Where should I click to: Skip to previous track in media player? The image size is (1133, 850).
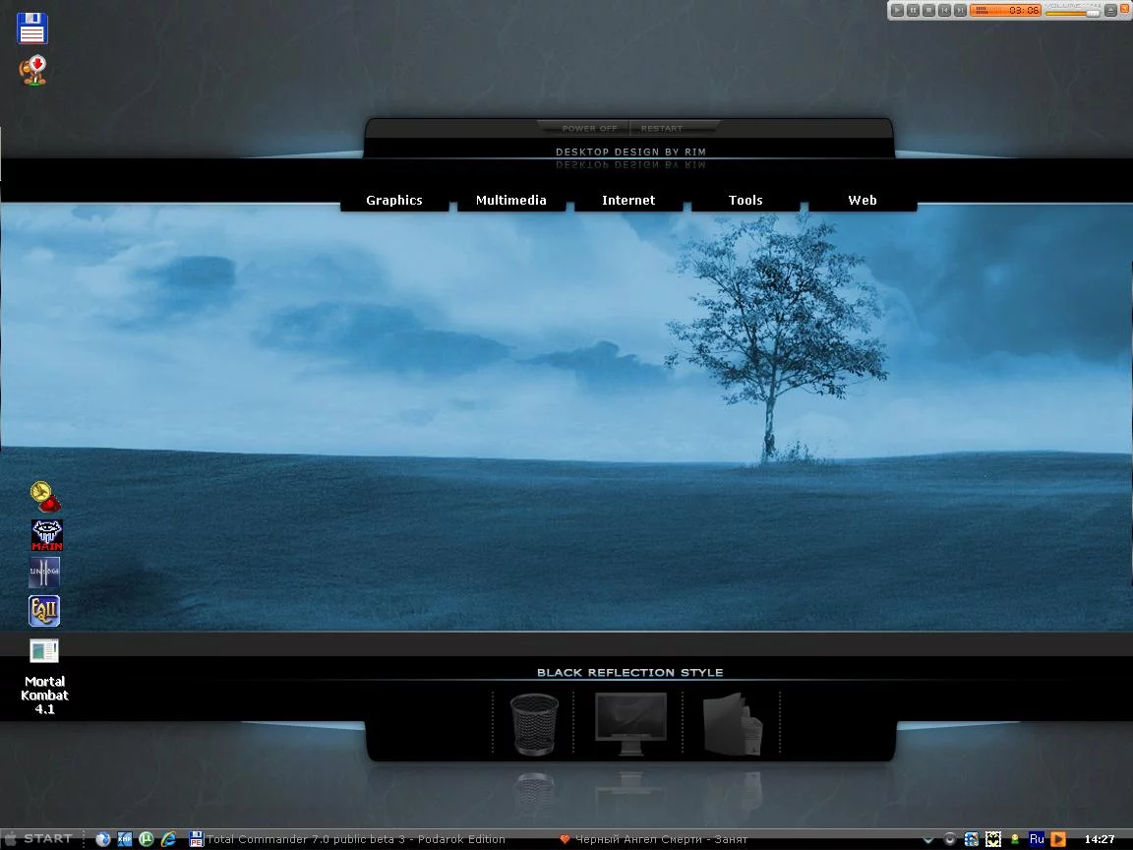(944, 10)
